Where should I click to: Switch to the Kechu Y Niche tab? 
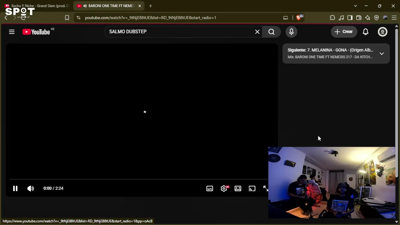pos(37,6)
